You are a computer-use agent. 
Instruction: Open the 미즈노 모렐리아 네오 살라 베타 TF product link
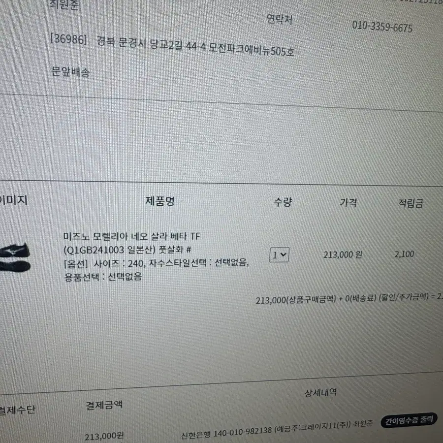[x=131, y=236]
